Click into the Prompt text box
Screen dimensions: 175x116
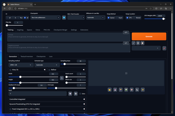pos(68,37)
